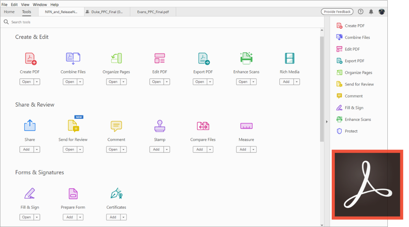Collapse the right tools pane arrow
This screenshot has width=409, height=227.
coord(326,122)
